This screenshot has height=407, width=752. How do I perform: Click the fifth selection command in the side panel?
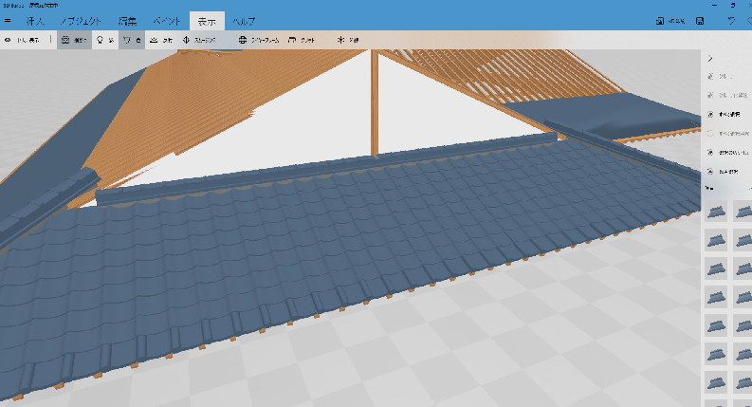tap(728, 152)
